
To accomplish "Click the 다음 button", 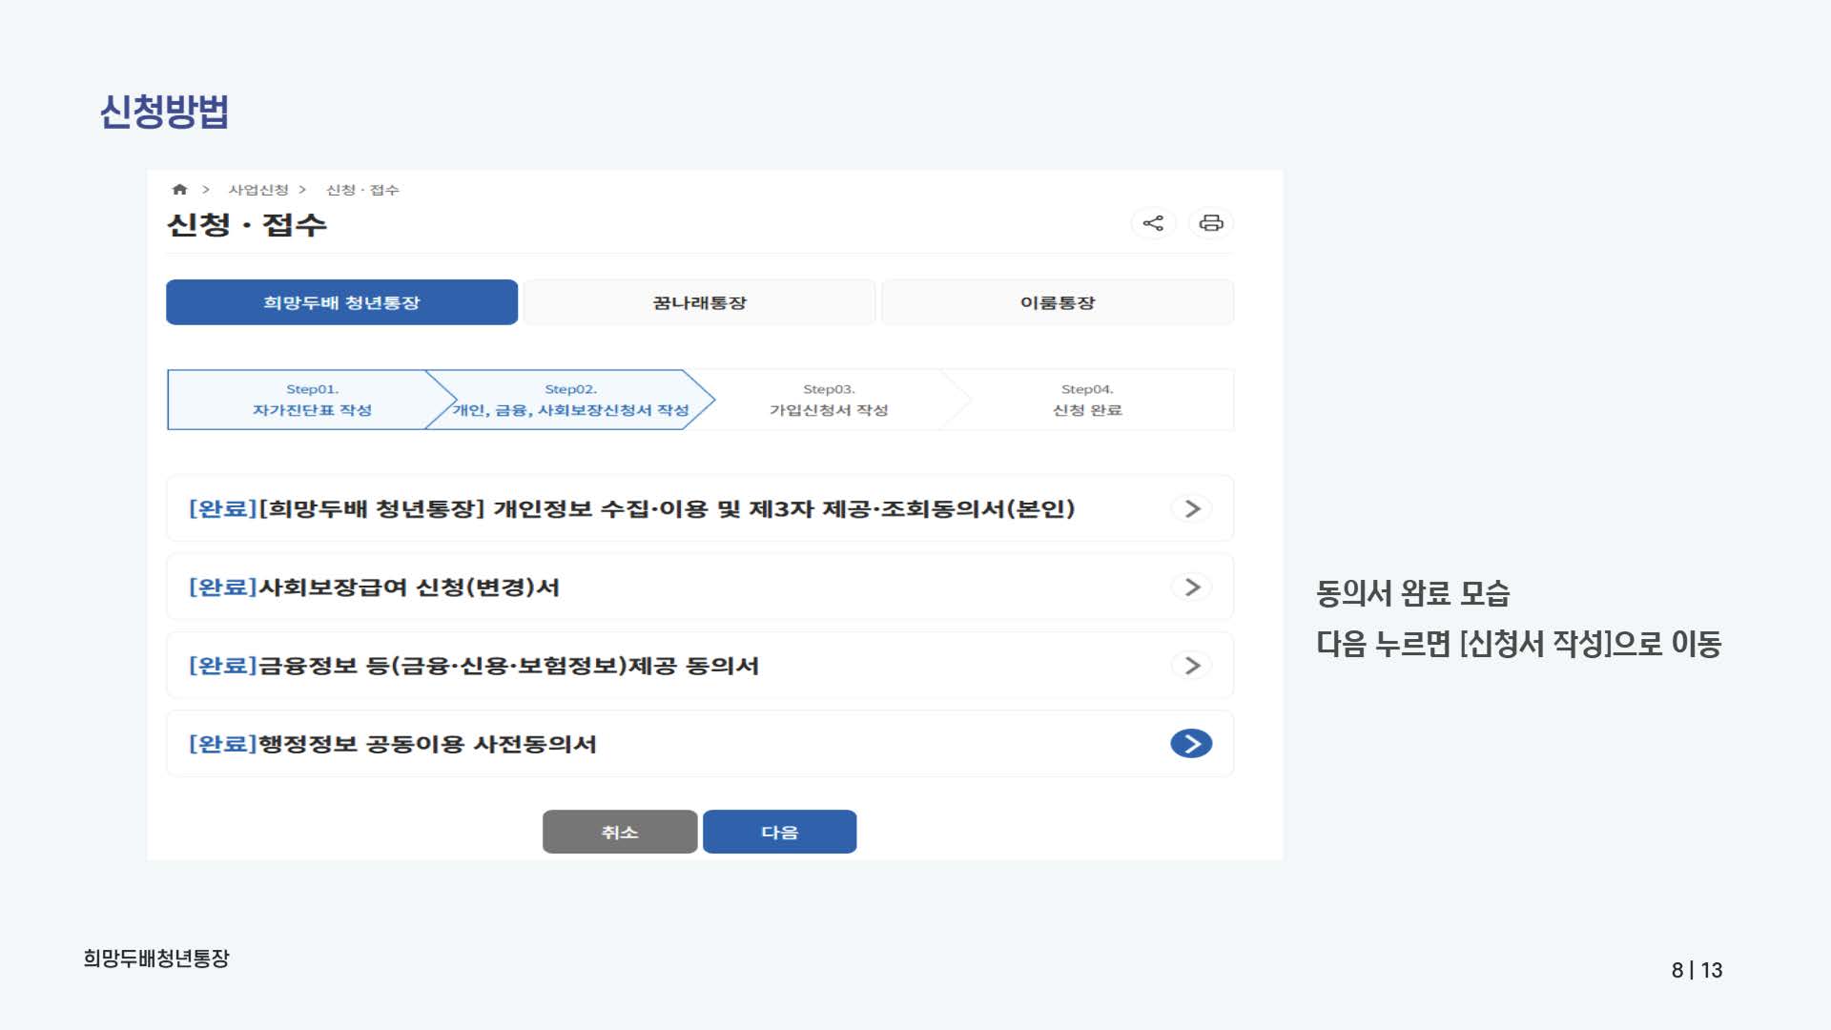I will pos(779,831).
